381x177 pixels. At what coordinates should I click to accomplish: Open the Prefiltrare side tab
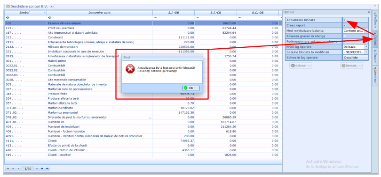click(375, 20)
